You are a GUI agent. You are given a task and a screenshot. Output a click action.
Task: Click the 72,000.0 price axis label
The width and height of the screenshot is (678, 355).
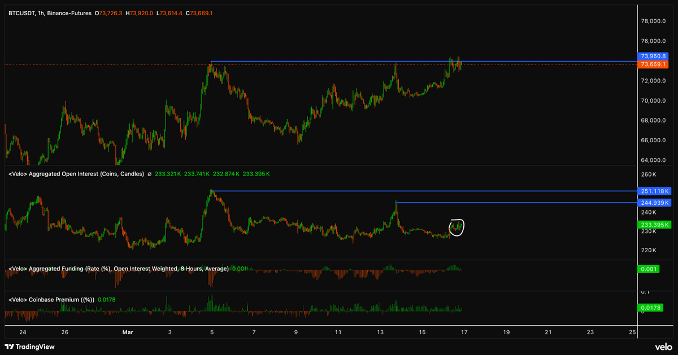[653, 81]
